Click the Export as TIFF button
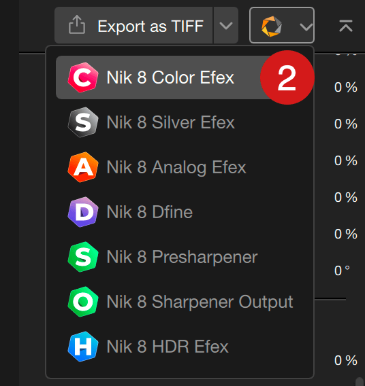Screen dimensions: 365x386 point(133,25)
